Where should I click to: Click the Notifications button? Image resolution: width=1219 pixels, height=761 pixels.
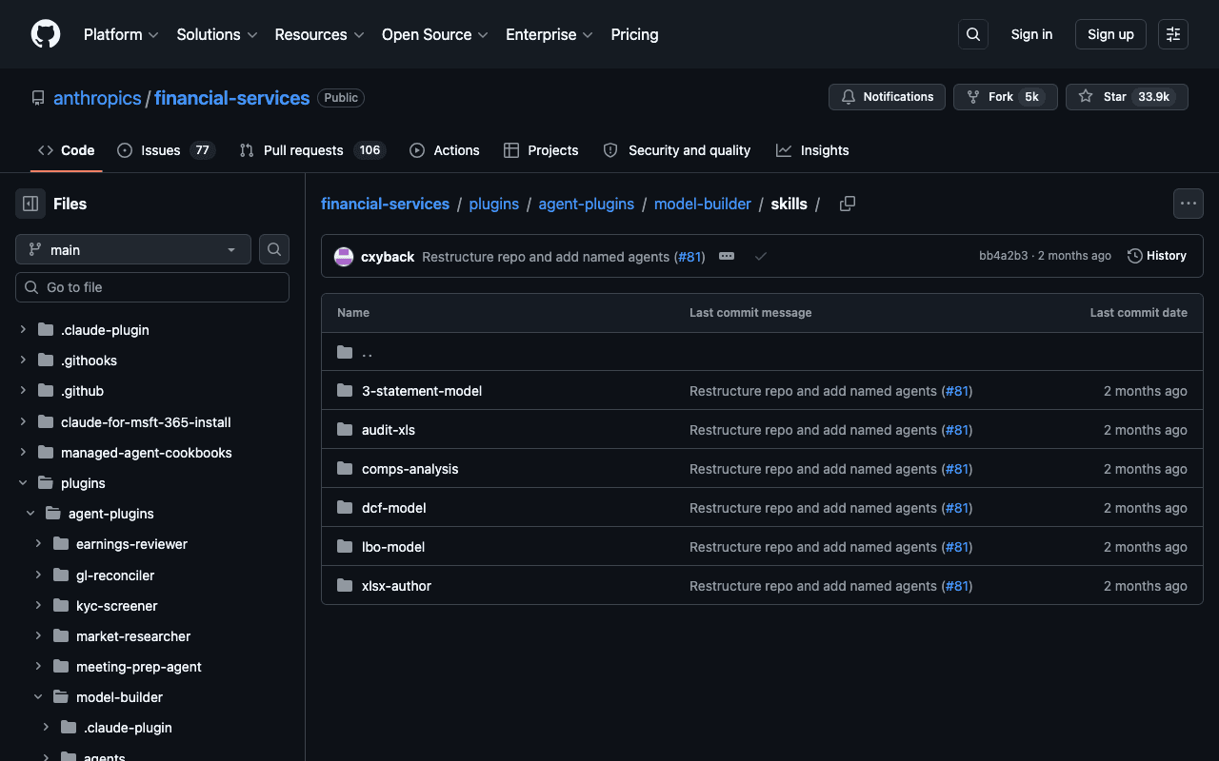[x=887, y=97]
